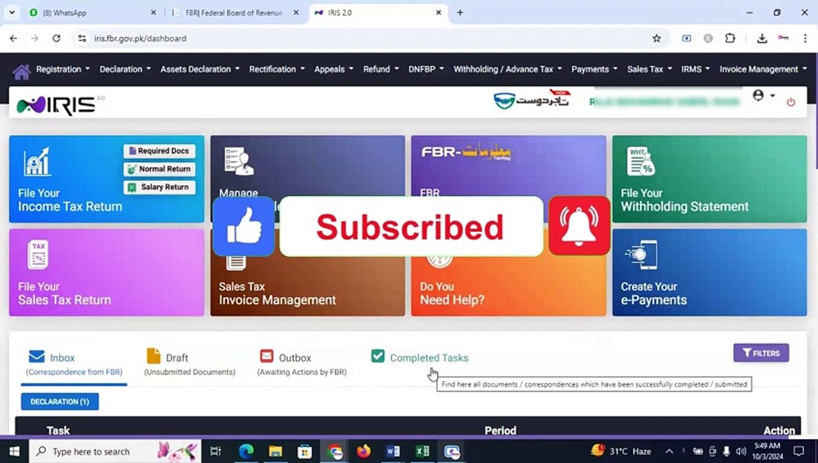The width and height of the screenshot is (818, 463).
Task: Open the DNFBP dropdown
Action: [x=426, y=69]
